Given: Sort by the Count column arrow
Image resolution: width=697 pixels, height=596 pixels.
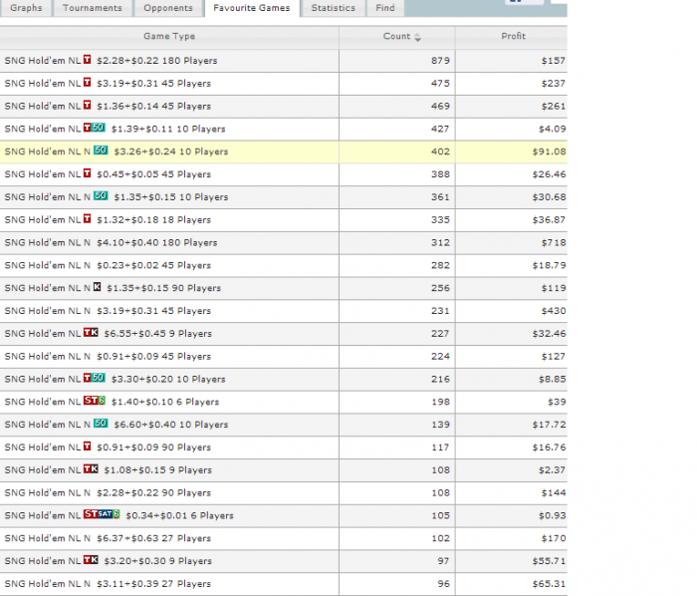Looking at the screenshot, I should (x=417, y=38).
